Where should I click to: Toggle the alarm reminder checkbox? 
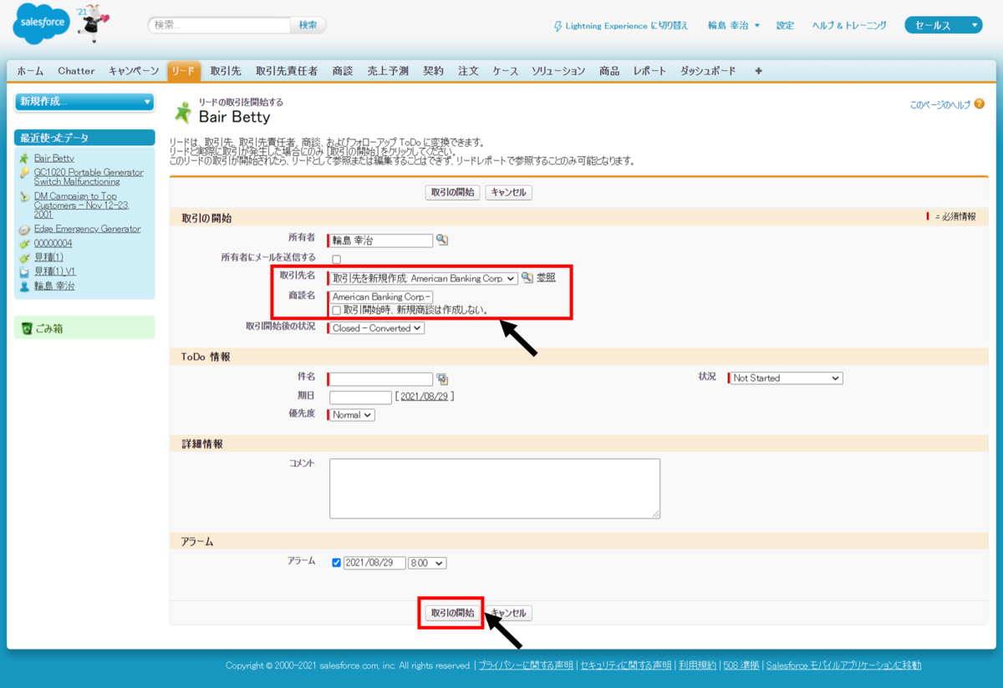pyautogui.click(x=336, y=563)
